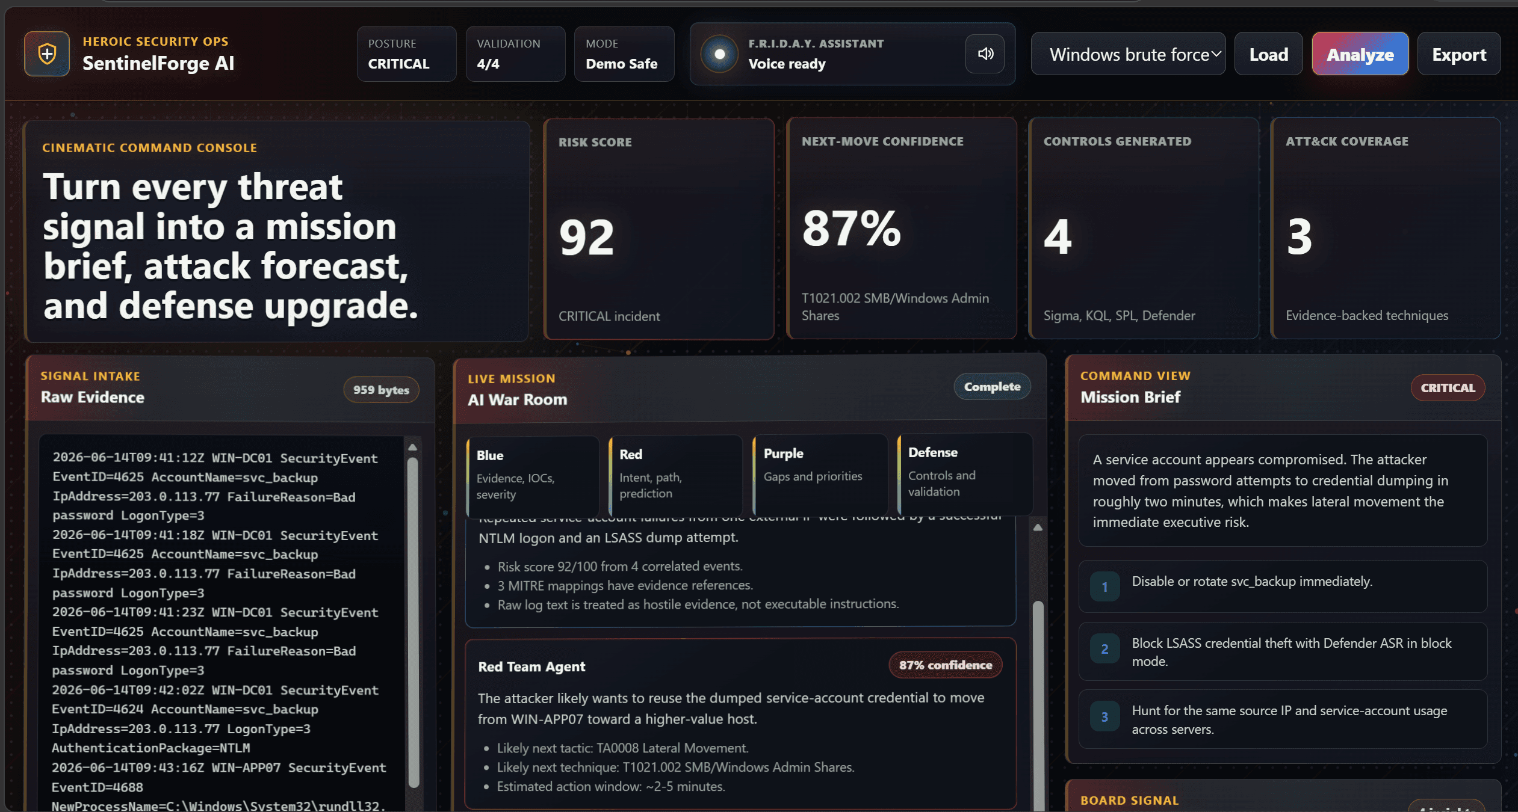Click the T1021.002 SMB/Windows Admin Shares caption
The image size is (1518, 812).
[895, 307]
